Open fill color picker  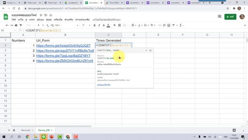pyautogui.click(x=115, y=25)
